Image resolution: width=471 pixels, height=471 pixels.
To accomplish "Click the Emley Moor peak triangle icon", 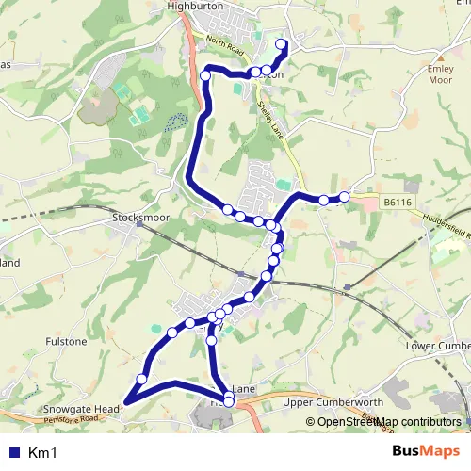I will [441, 58].
